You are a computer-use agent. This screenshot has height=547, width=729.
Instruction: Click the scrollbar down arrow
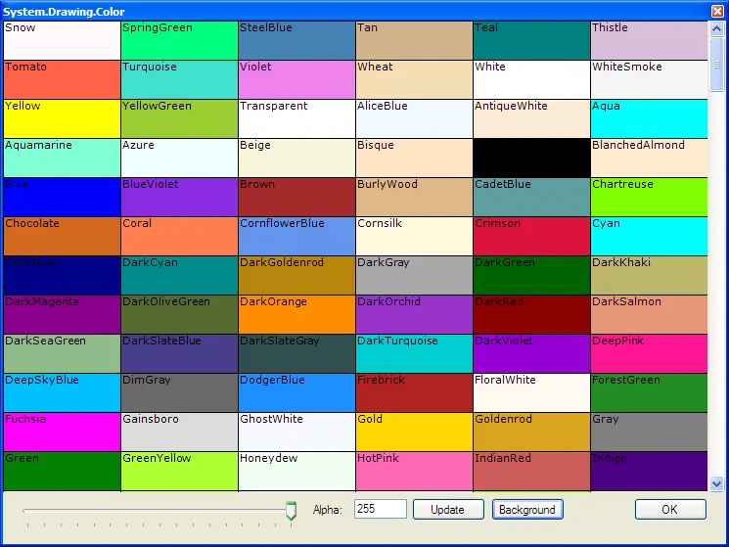pos(716,483)
